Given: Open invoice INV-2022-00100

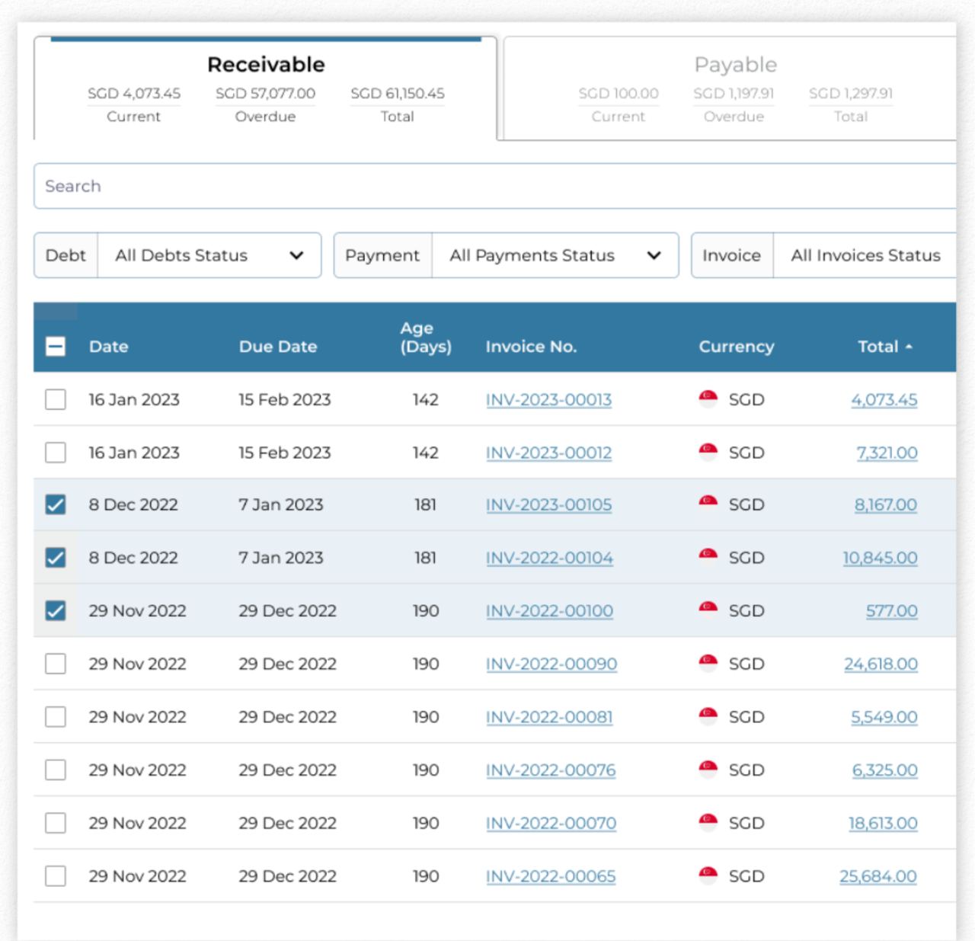Looking at the screenshot, I should tap(549, 610).
